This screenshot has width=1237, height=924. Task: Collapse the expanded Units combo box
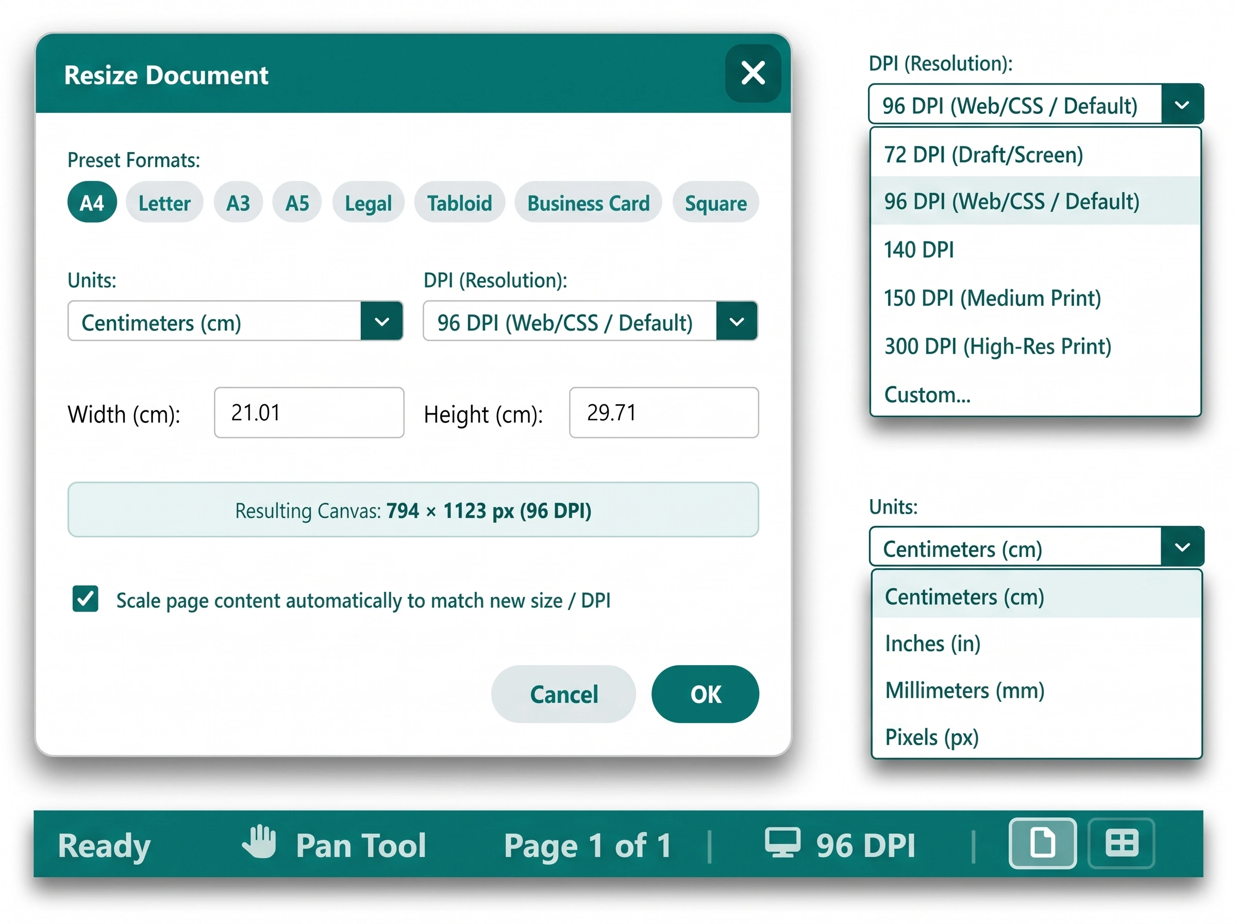(x=1037, y=547)
